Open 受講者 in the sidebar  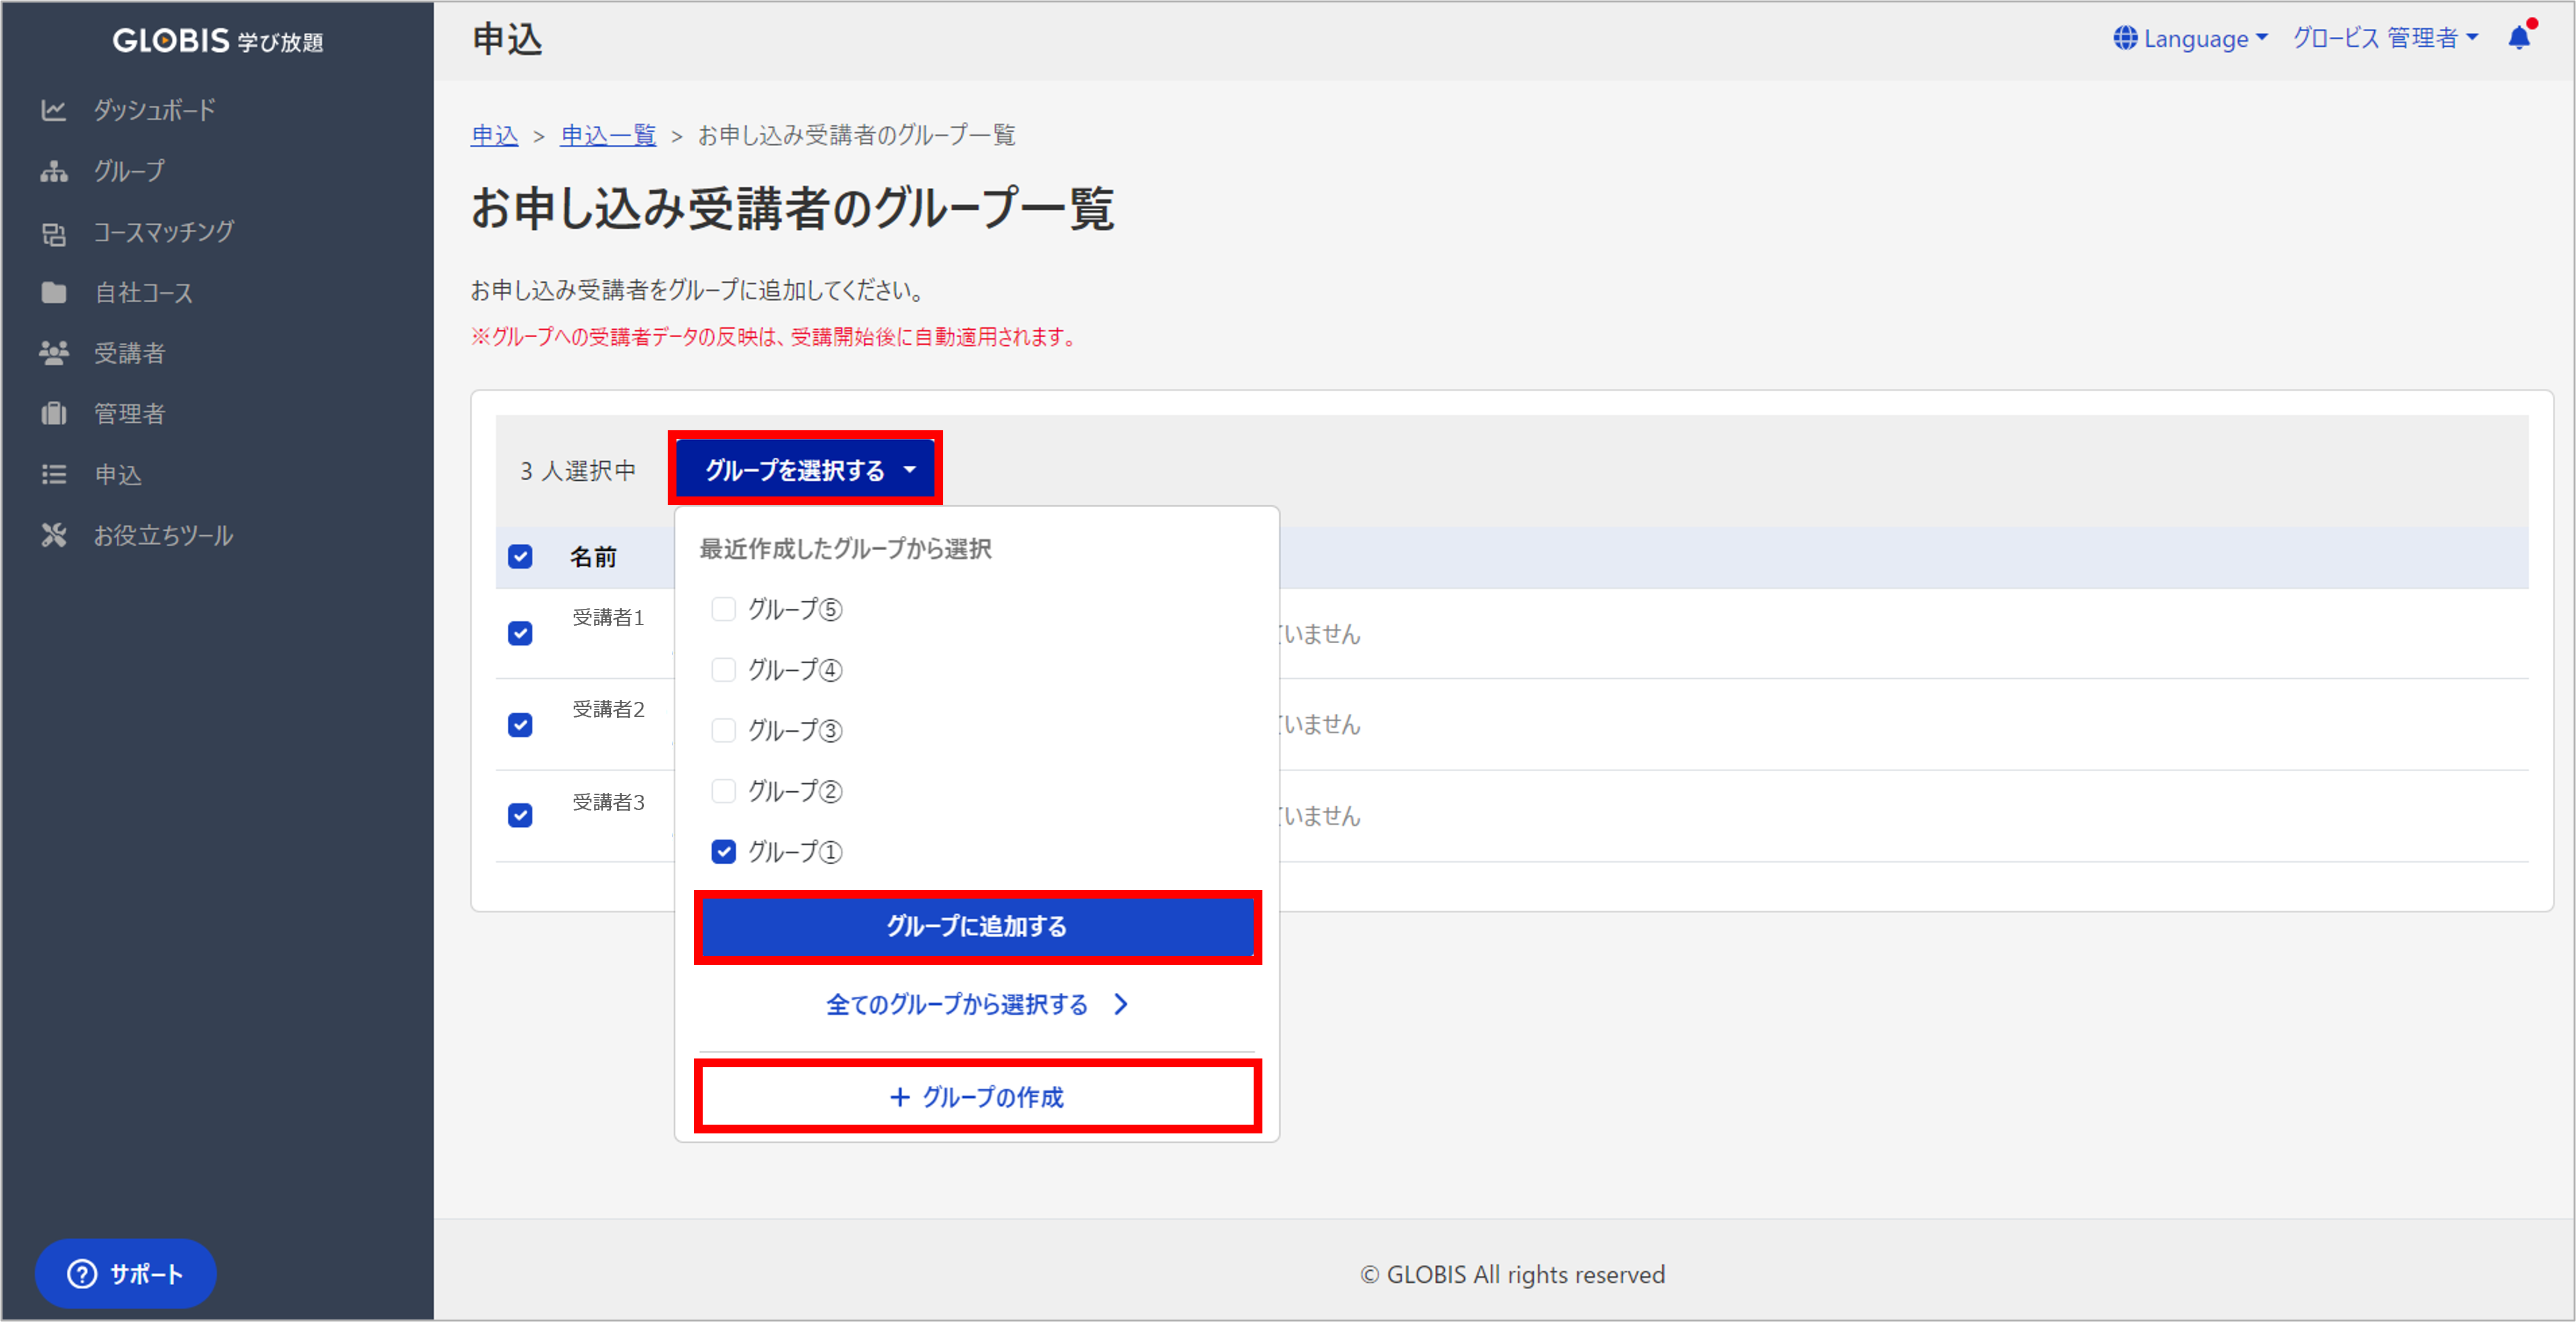pyautogui.click(x=129, y=353)
